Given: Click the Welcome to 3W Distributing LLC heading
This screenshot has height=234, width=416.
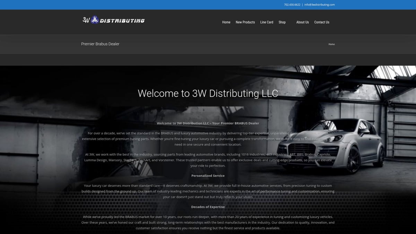Looking at the screenshot, I should pyautogui.click(x=208, y=93).
